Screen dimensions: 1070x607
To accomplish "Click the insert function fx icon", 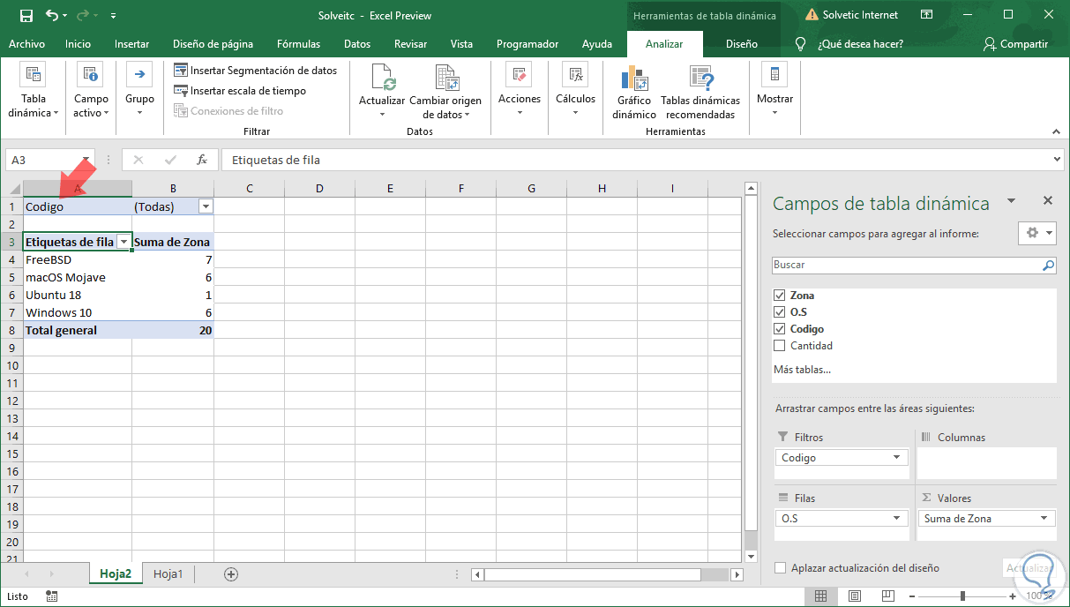I will 202,160.
